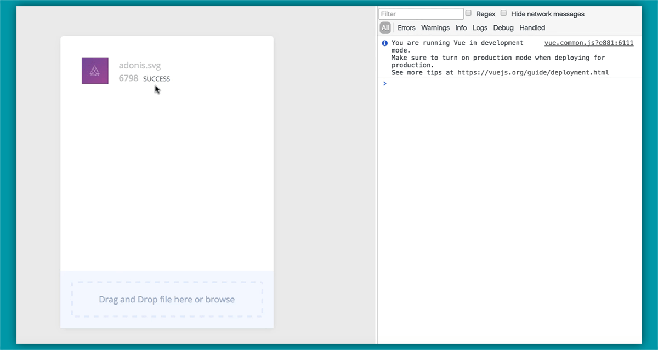Open the vue.common.js?e881:6111 source link

point(588,43)
